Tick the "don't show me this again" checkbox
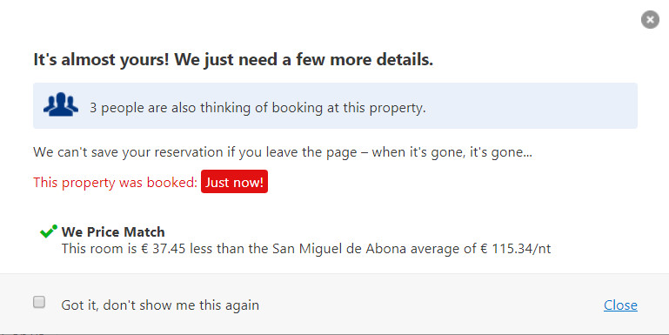Viewport: 669px width, 335px height. coord(39,302)
